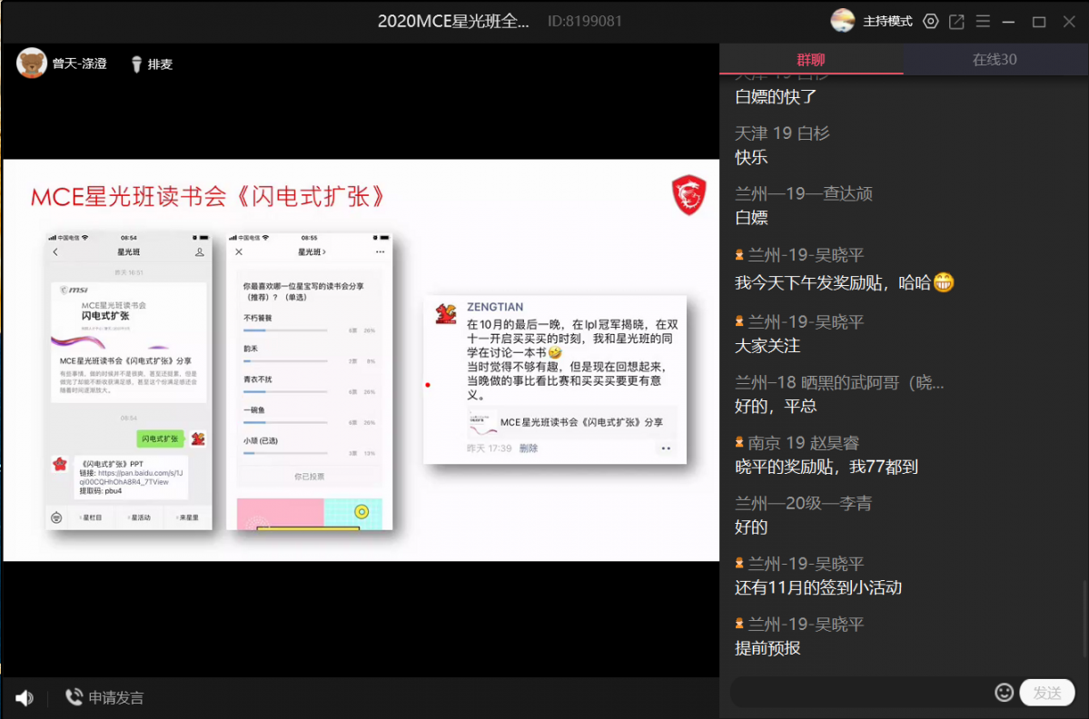Click the chat panel scrollbar
Viewport: 1089px width, 719px height.
(x=1084, y=617)
